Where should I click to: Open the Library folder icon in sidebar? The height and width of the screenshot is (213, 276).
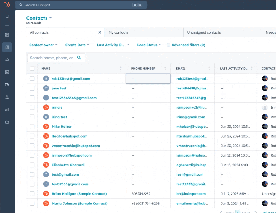pyautogui.click(x=7, y=122)
